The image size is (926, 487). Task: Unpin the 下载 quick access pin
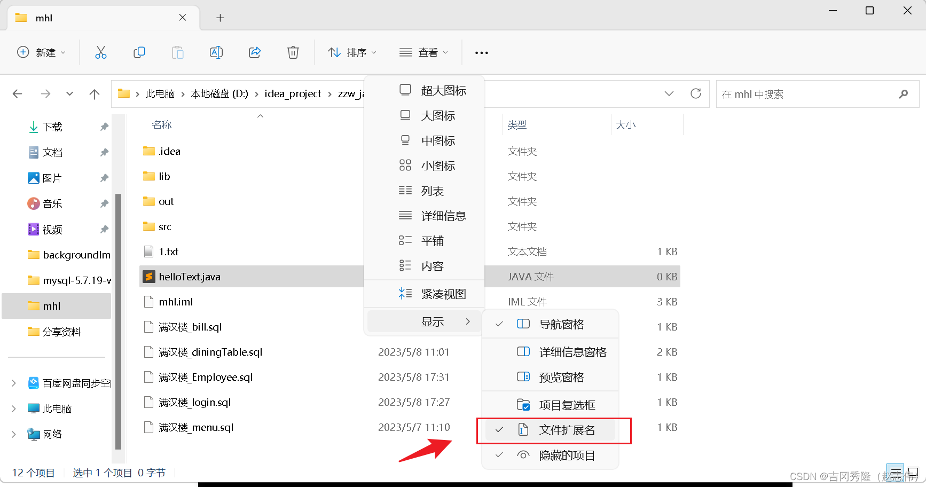click(x=104, y=127)
